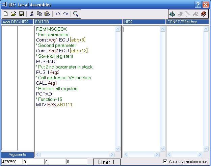The width and height of the screenshot is (211, 166).
Task: Copy selection using the two-pages icon
Action: (x=39, y=14)
